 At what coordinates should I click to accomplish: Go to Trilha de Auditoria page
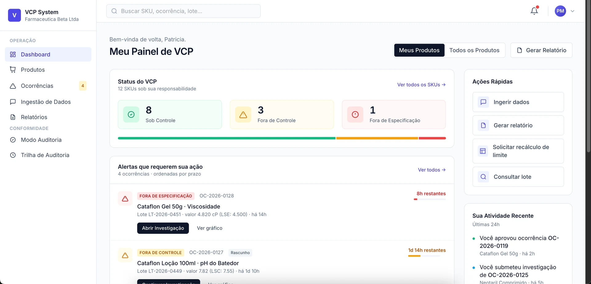tap(45, 155)
